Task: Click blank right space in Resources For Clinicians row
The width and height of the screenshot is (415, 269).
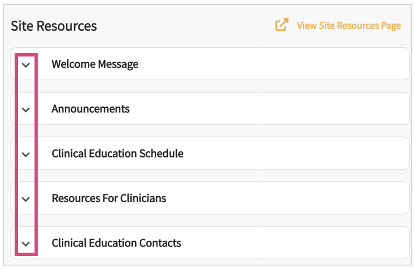Action: point(300,198)
